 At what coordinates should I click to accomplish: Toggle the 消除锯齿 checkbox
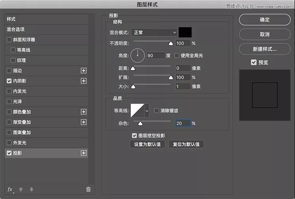click(156, 111)
